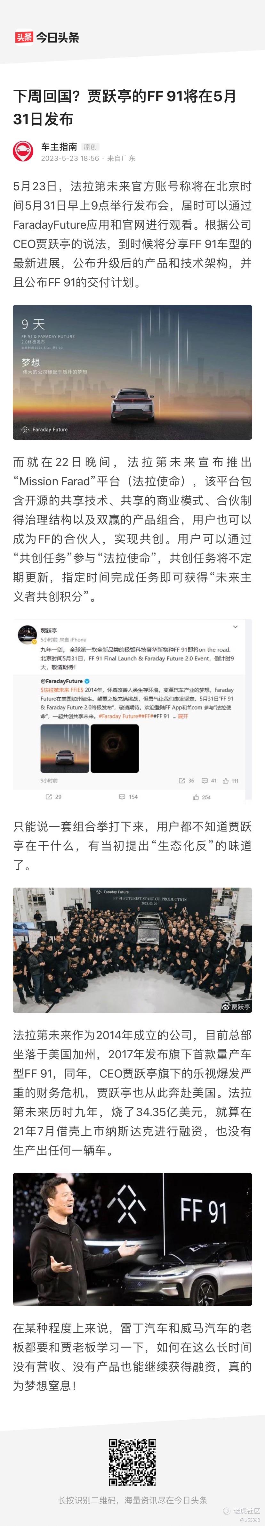
Task: Expand the Weibo post dropdown chevron
Action: [x=236, y=627]
